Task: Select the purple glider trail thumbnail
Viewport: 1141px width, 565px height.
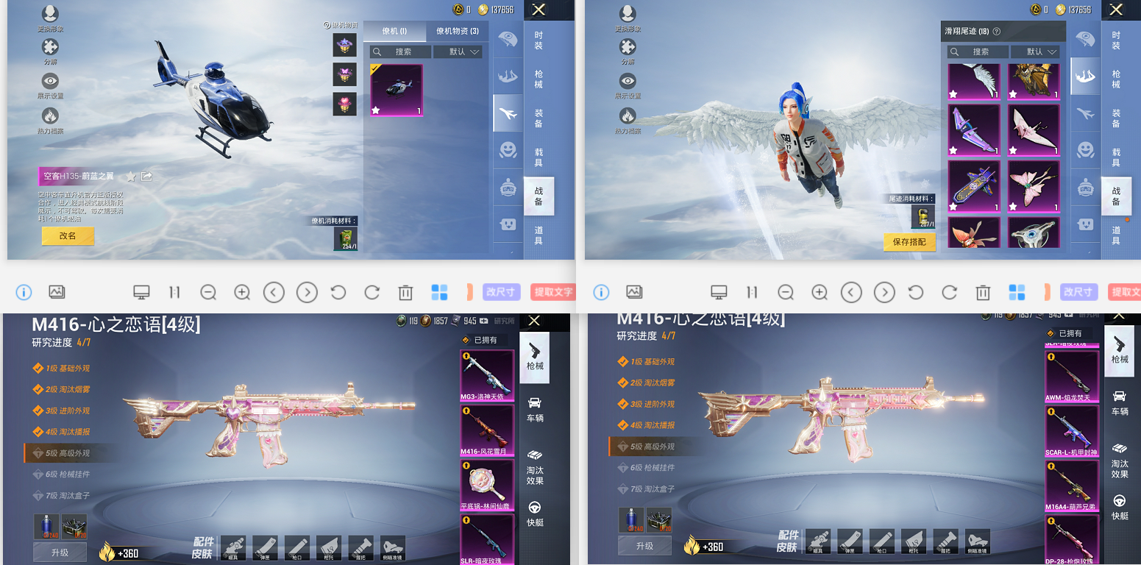Action: (x=974, y=131)
